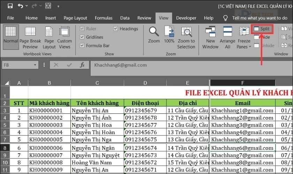Click the Mã khách hàng header cell

[x=49, y=103]
